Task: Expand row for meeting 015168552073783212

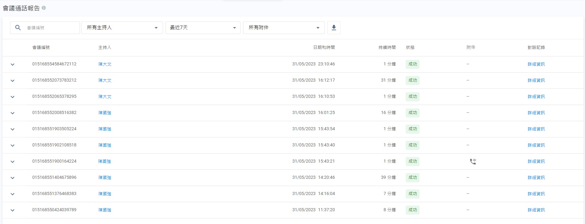Action: click(12, 81)
